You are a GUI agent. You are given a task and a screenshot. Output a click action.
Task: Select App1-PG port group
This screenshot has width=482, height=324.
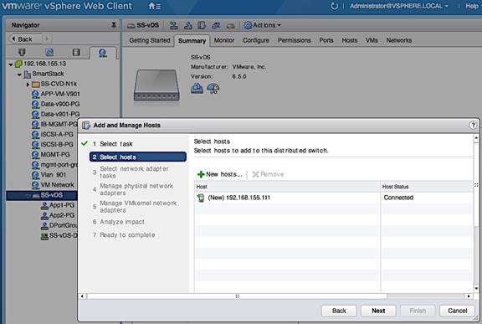pos(58,205)
